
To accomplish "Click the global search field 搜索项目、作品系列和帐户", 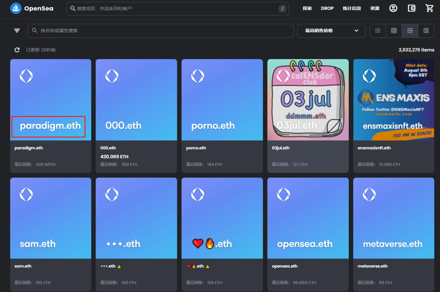I will tap(178, 9).
